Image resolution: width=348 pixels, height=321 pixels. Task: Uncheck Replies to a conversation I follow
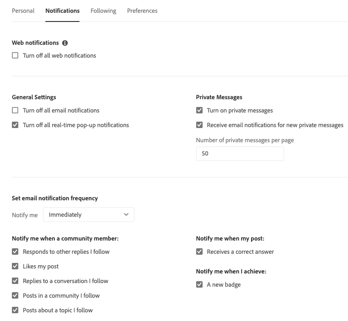[16, 281]
